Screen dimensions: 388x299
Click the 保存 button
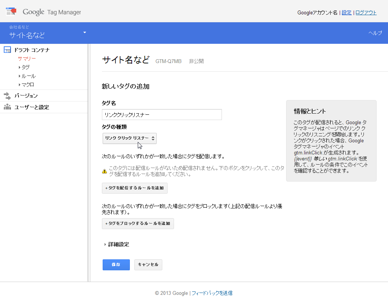click(x=116, y=265)
